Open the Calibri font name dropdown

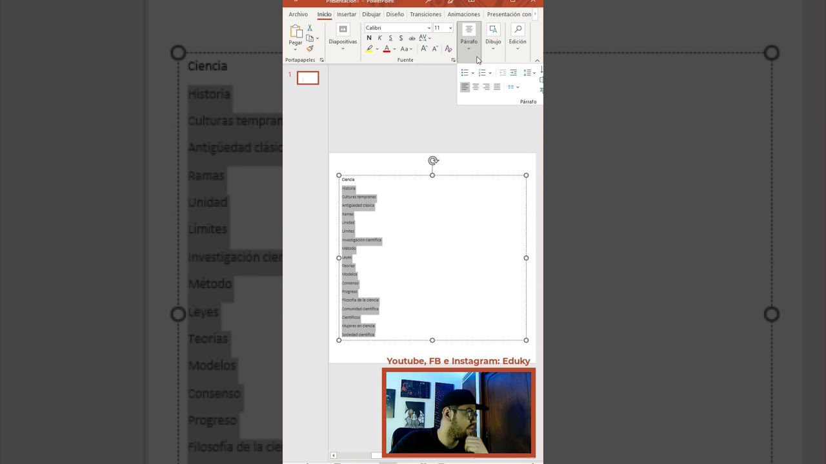coord(428,28)
